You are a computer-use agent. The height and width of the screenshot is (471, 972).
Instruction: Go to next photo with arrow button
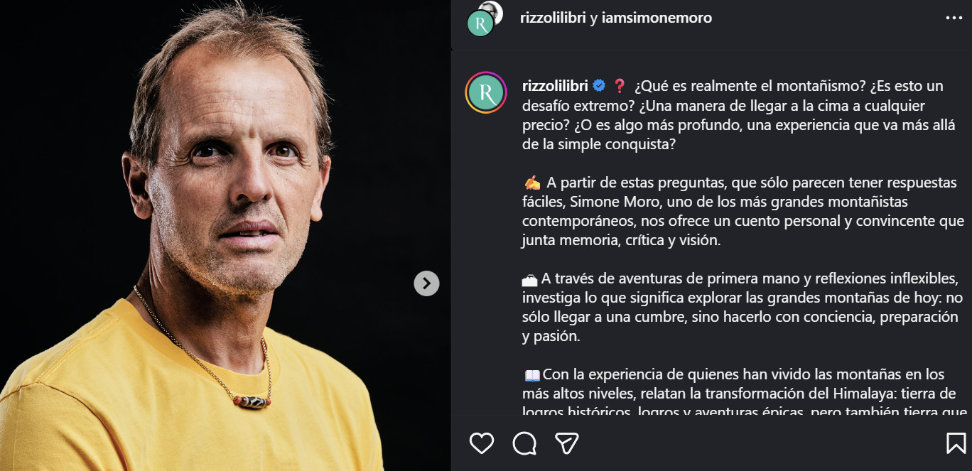click(x=426, y=283)
